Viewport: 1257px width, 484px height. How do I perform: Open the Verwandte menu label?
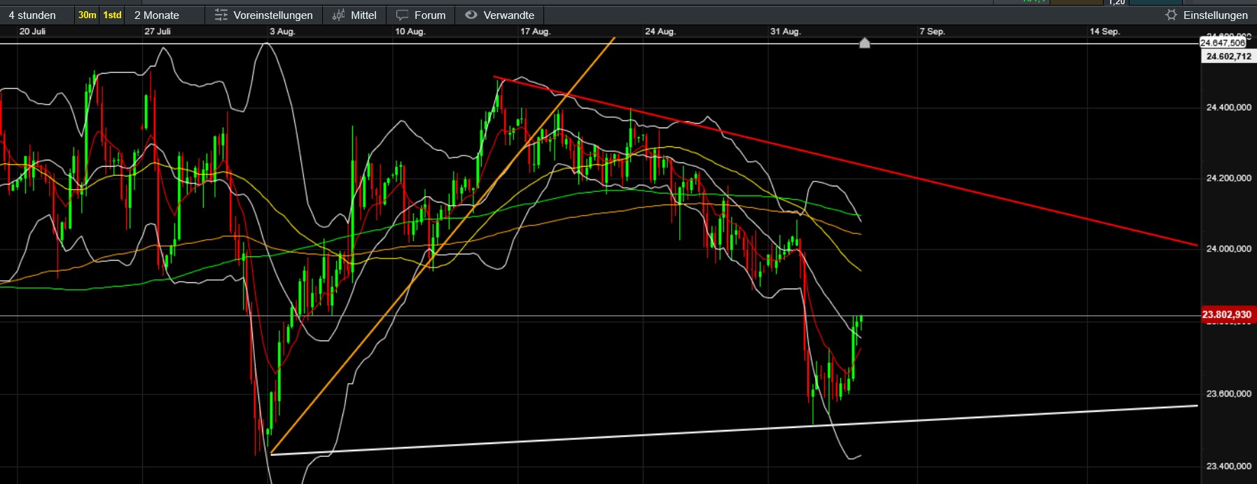coord(509,15)
